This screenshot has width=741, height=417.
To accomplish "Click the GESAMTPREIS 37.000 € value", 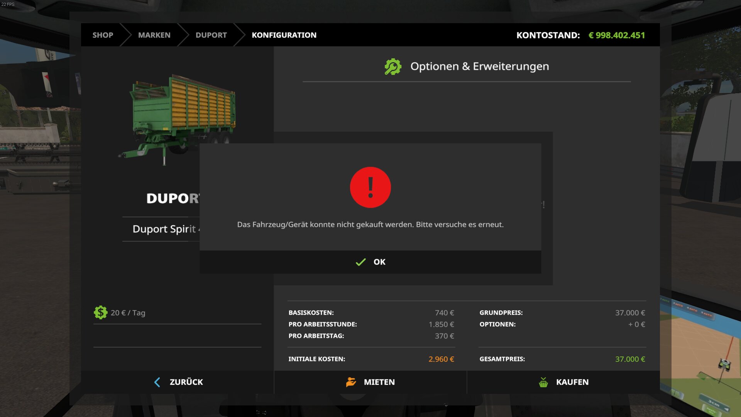I will pos(629,359).
